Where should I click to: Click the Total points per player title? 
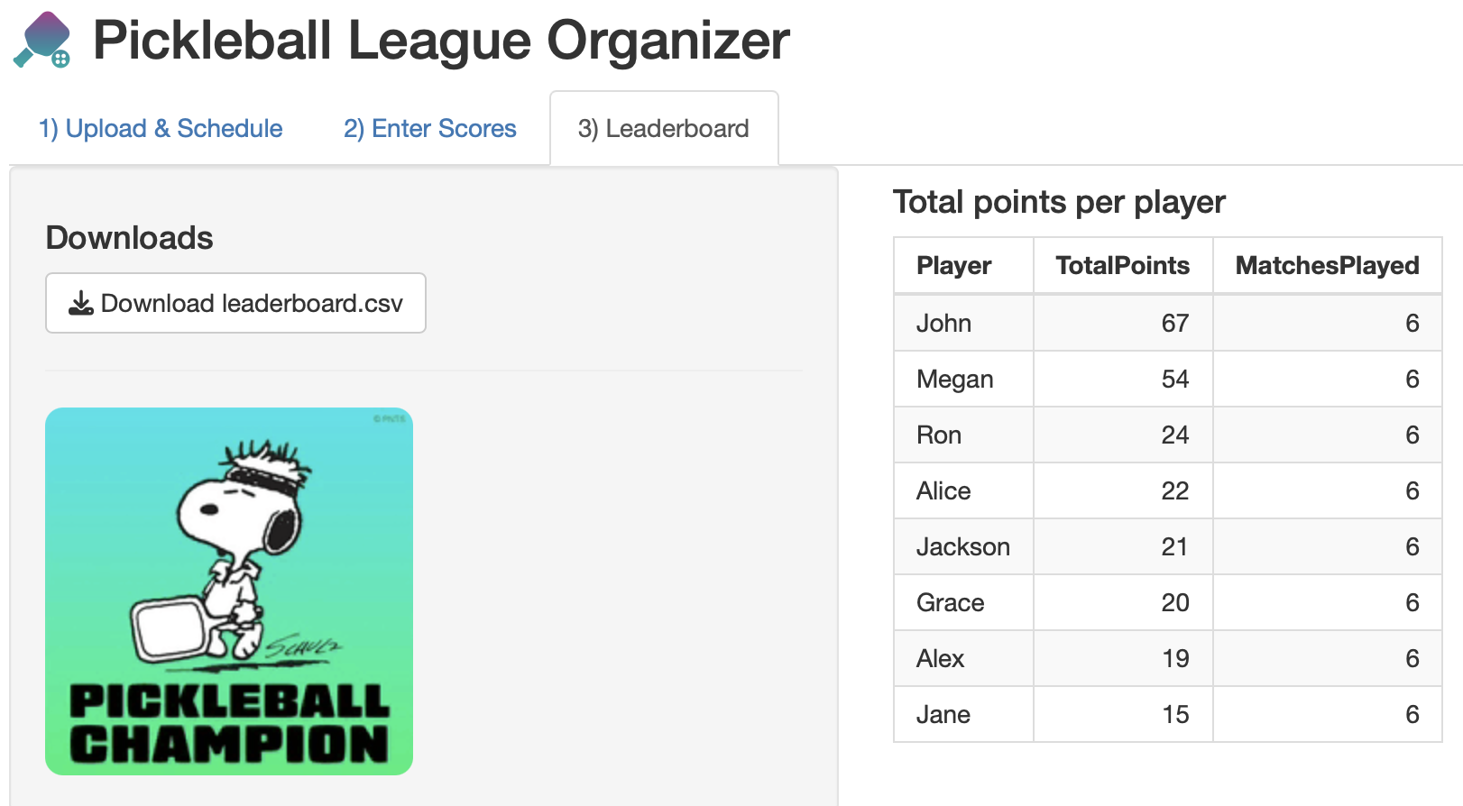[x=1058, y=202]
